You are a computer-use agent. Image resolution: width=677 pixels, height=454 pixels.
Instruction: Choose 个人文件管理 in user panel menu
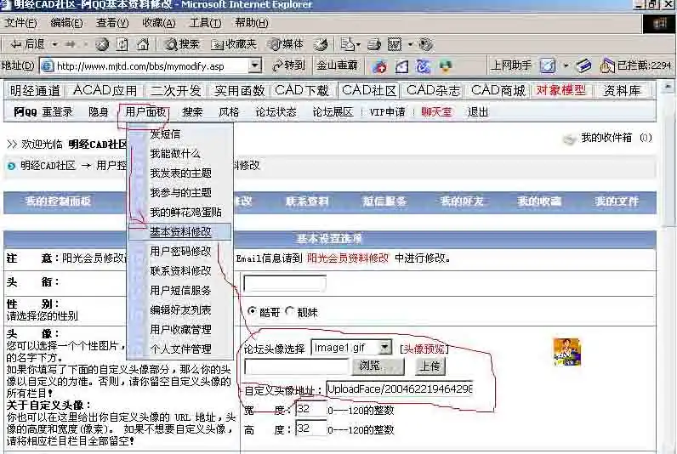180,349
